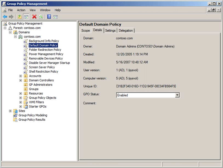This screenshot has width=223, height=168.
Task: Expand the Starter GPOs node
Action: pyautogui.click(x=21, y=107)
